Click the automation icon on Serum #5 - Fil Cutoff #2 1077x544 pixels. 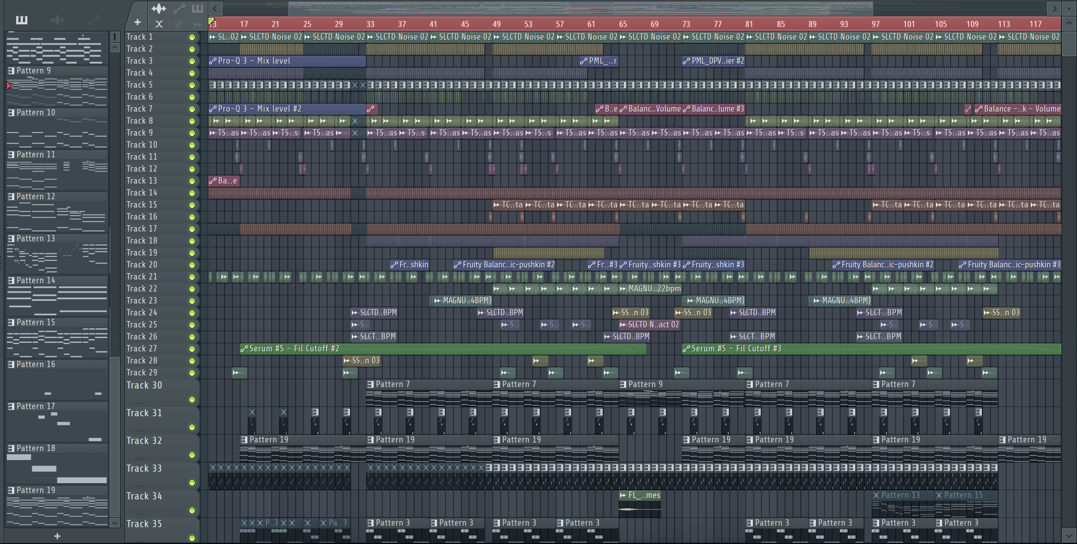coord(244,349)
